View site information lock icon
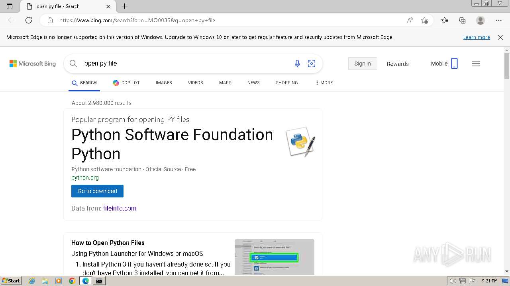The width and height of the screenshot is (510, 286). click(50, 20)
